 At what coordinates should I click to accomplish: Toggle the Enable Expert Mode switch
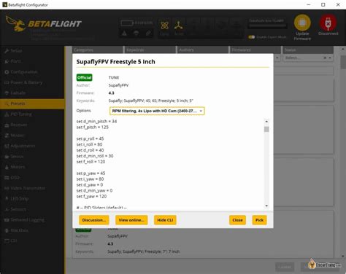pyautogui.click(x=252, y=37)
